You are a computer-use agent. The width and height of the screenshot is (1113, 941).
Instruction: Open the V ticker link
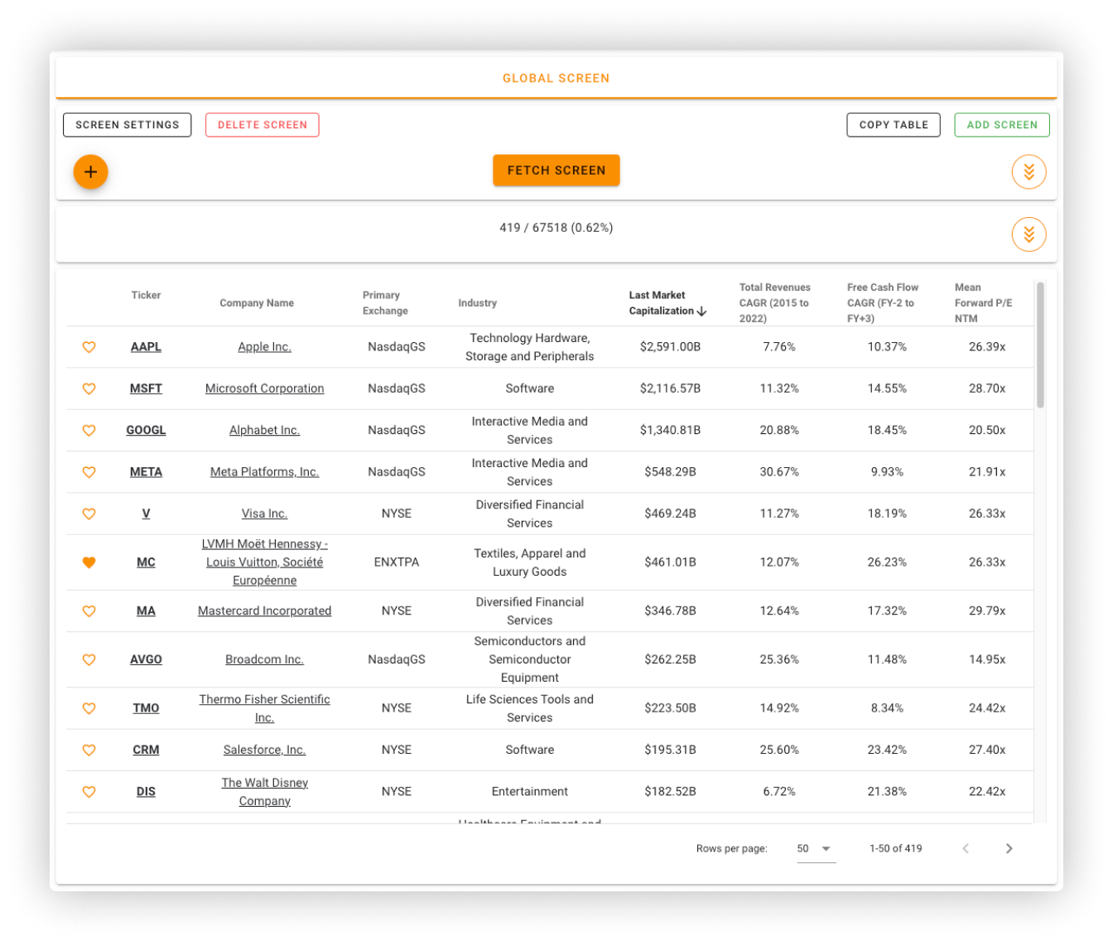[146, 514]
